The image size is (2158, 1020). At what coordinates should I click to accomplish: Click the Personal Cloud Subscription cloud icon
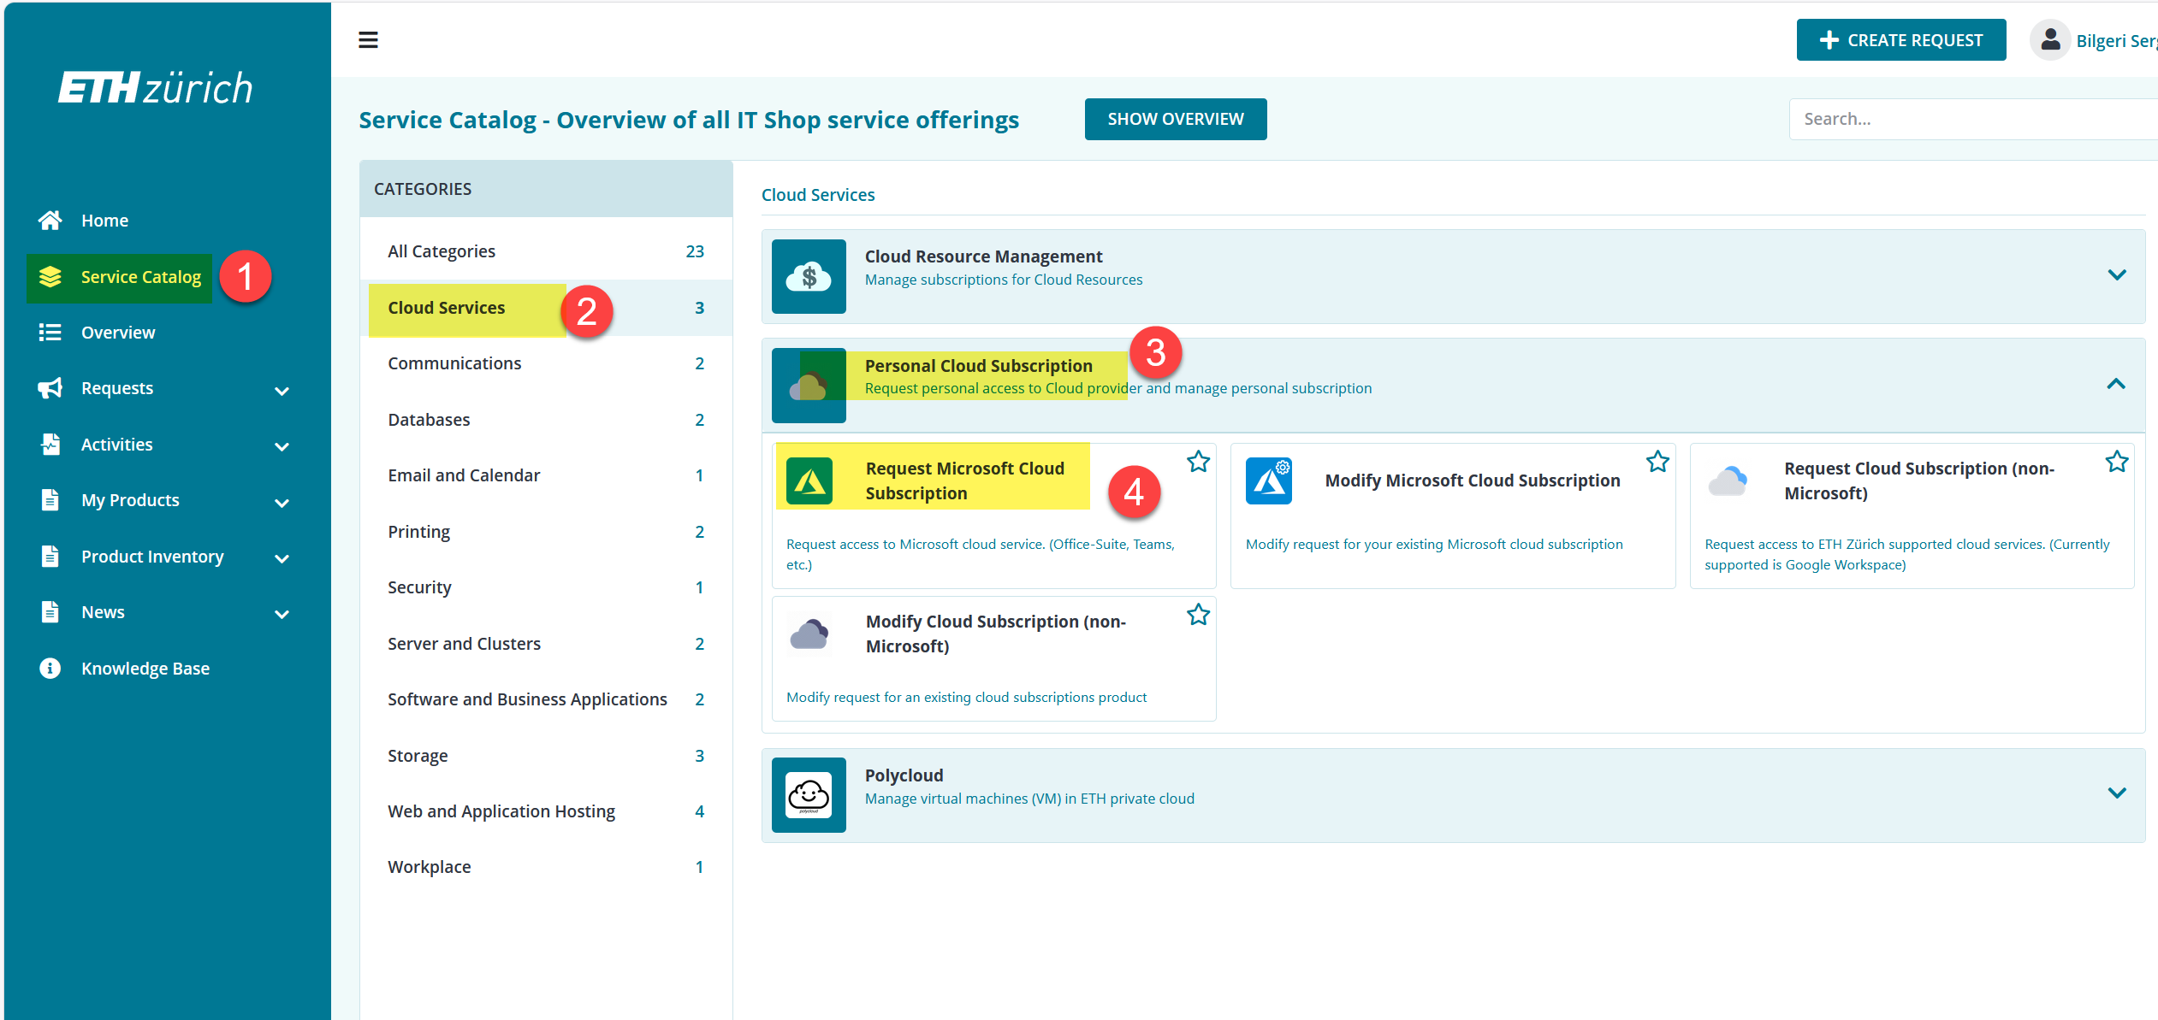pos(809,386)
